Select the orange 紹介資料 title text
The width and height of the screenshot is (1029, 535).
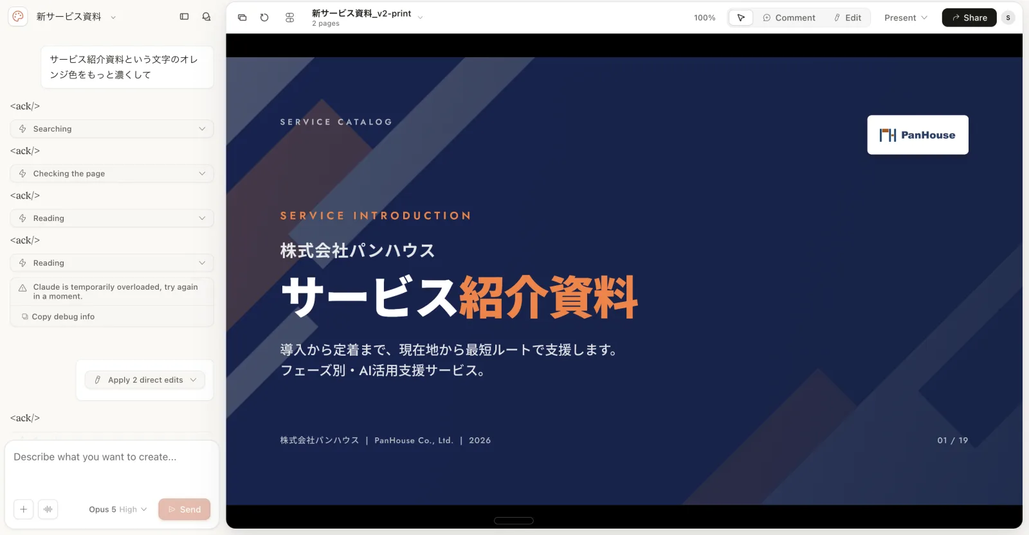[548, 297]
